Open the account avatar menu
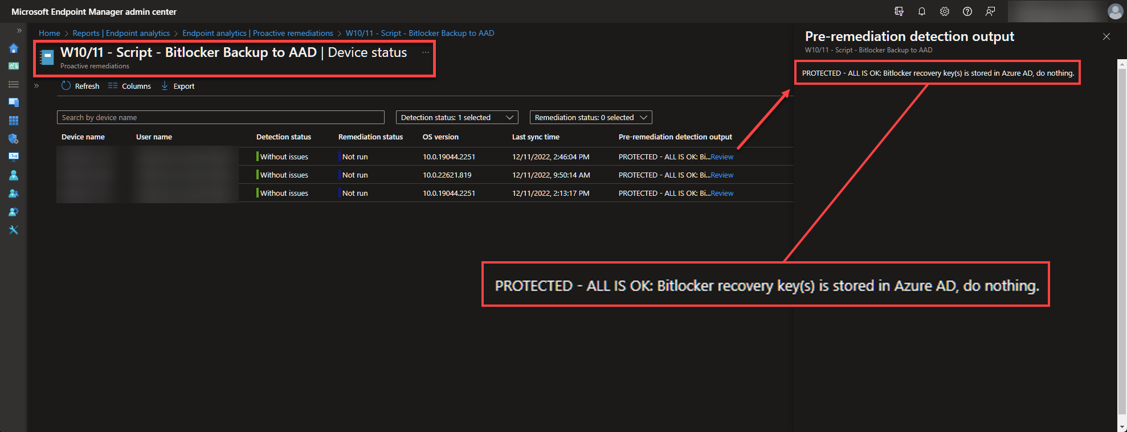 click(x=1115, y=11)
